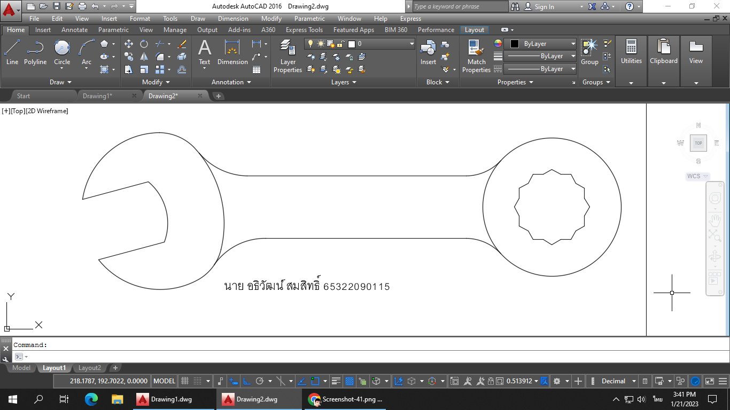Click the Copy tool in Modify panel
Viewport: 730px width, 410px height.
pos(129,57)
